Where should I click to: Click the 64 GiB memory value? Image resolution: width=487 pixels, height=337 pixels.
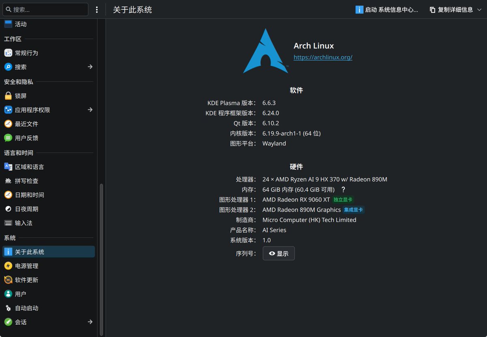[299, 189]
